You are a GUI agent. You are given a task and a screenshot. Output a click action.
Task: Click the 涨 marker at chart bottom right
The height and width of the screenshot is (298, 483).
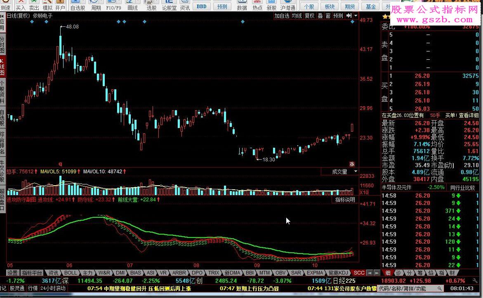(x=352, y=164)
